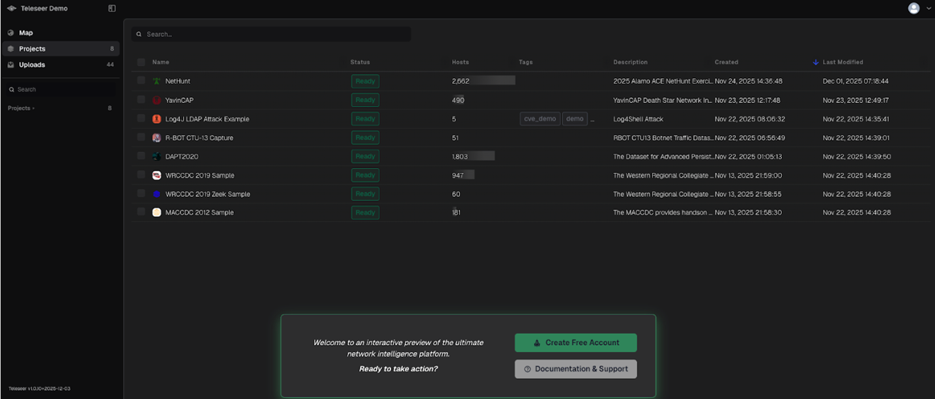This screenshot has width=935, height=399.
Task: Check the YavinCAP row checkbox
Action: pyautogui.click(x=141, y=100)
